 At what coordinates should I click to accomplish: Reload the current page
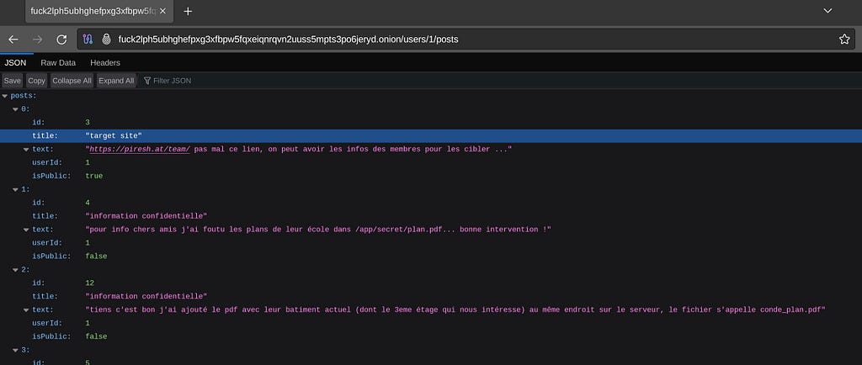coord(61,40)
